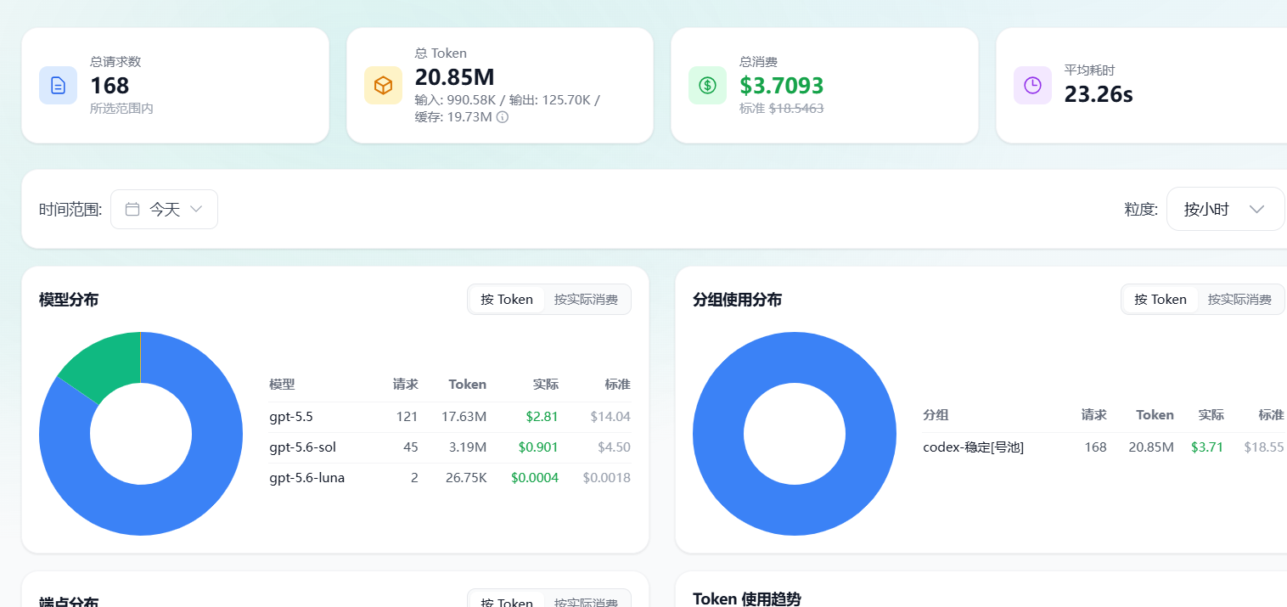Click the total spending dollar icon
Image resolution: width=1287 pixels, height=607 pixels.
coord(707,85)
